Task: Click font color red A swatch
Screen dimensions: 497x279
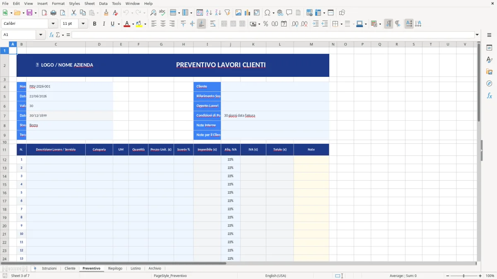Action: coord(126,24)
